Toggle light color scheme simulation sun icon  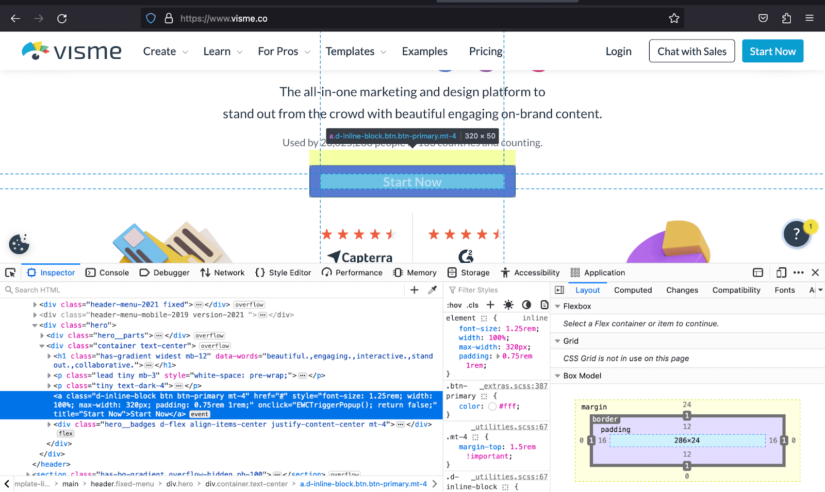point(508,305)
